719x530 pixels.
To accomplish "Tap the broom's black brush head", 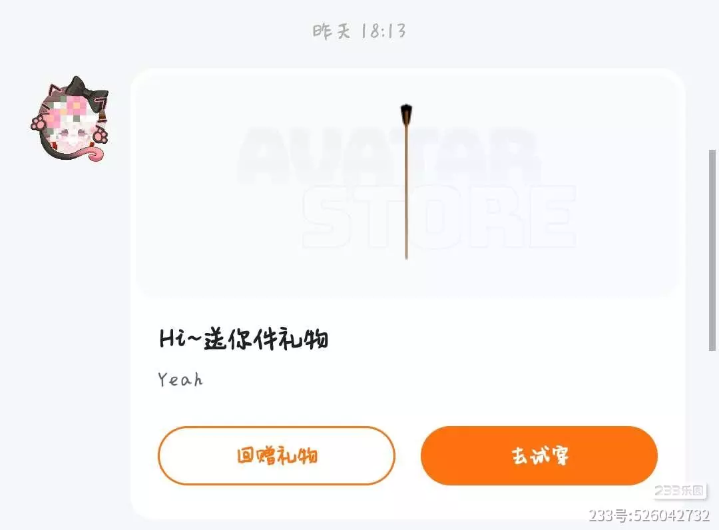I will coord(406,114).
